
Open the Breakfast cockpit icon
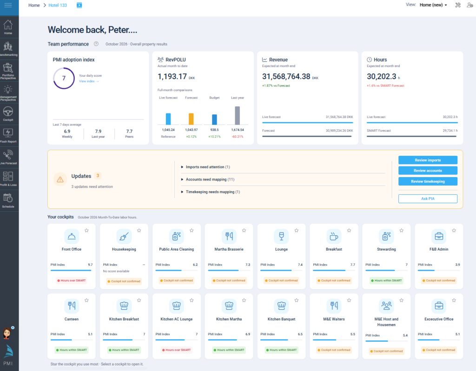[334, 236]
